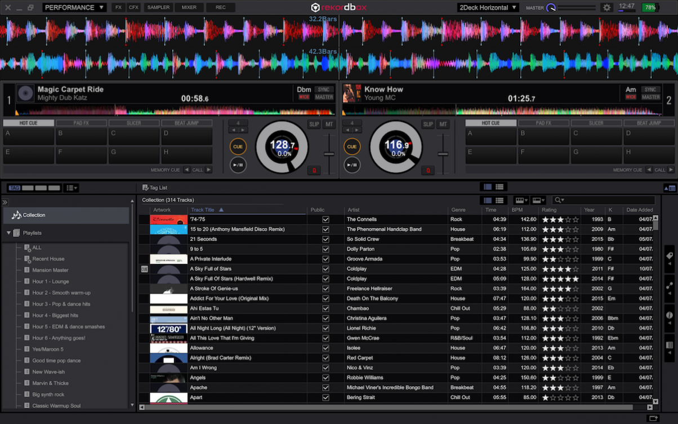Click the Know How artwork on Deck 2
678x424 pixels.
352,93
